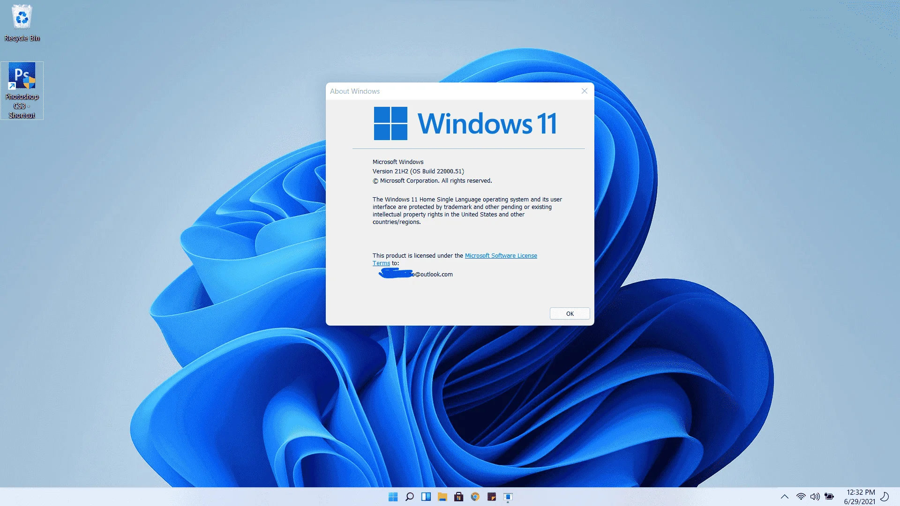Click the Version 21H2 build text
This screenshot has width=900, height=506.
(418, 171)
